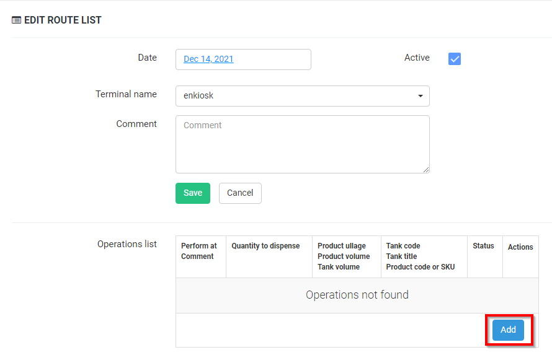Click the Comment box resize handle
Screen dimensions: 552x355
426,170
